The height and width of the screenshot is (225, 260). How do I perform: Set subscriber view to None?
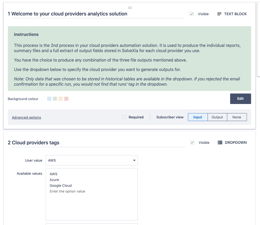click(237, 117)
